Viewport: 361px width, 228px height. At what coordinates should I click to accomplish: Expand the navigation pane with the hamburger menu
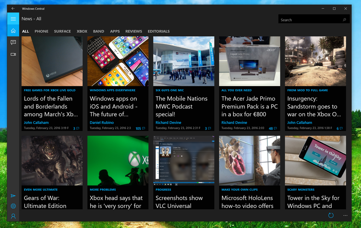[x=13, y=19]
